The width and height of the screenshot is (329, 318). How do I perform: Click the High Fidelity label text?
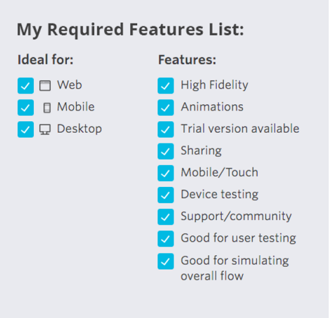tap(215, 85)
